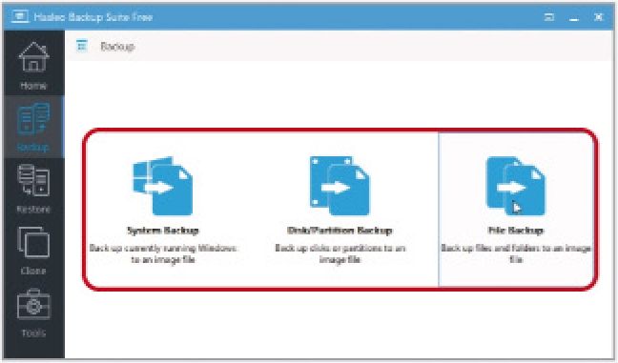Open the Home section in sidebar

click(x=33, y=64)
